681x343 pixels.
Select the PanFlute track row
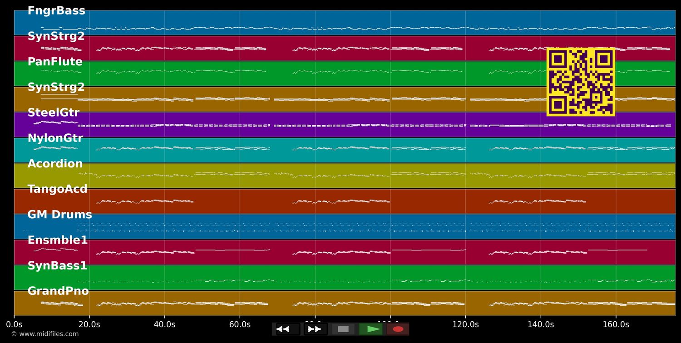[55, 61]
